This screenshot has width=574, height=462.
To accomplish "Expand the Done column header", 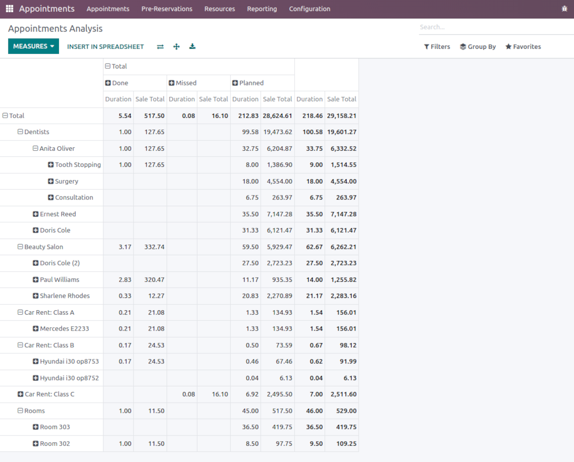I will coord(117,83).
